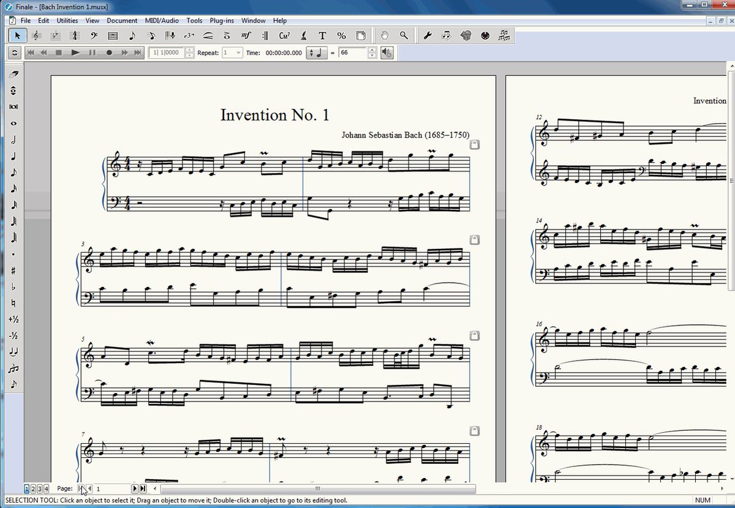Select the Measure tool
Image resolution: width=735 pixels, height=508 pixels.
(x=113, y=35)
